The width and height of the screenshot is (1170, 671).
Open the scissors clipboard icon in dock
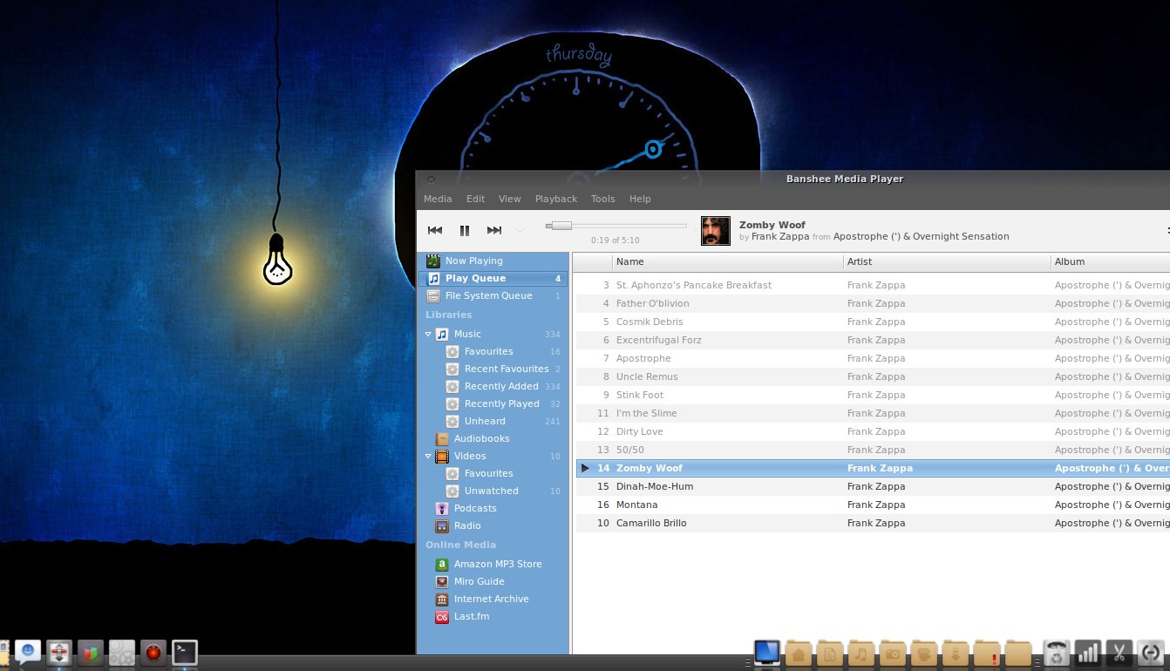(x=1119, y=653)
